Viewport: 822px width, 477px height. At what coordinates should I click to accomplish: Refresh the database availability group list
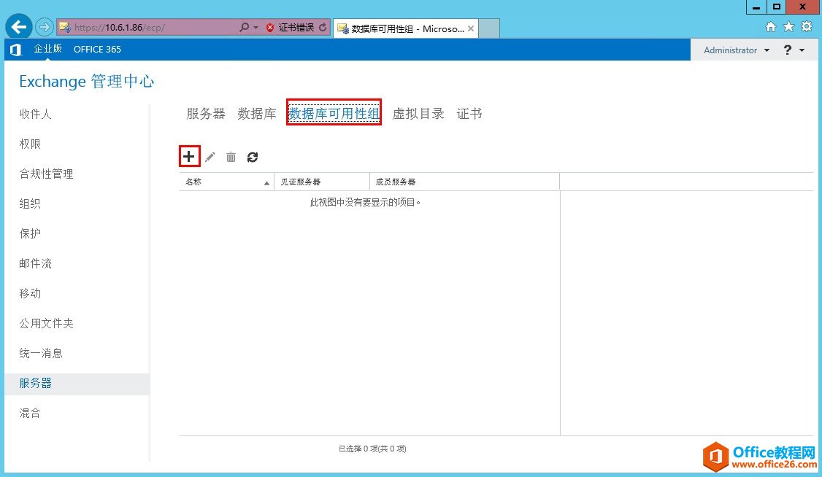coord(253,157)
